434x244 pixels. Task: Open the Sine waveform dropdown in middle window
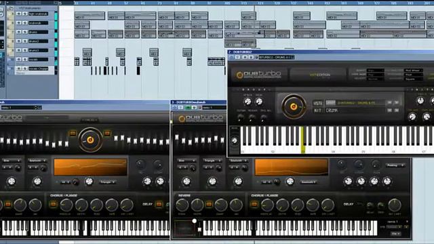(186, 161)
